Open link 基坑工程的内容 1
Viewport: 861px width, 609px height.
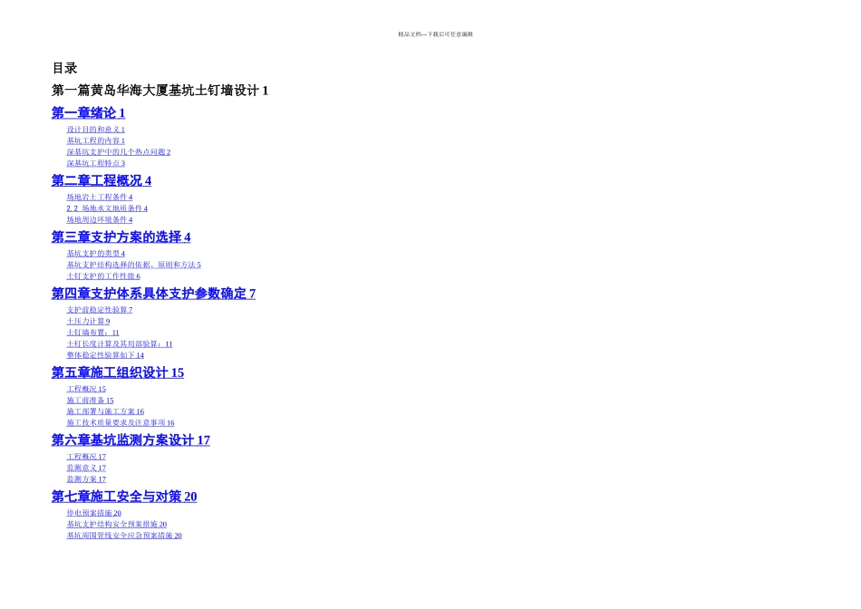[95, 141]
